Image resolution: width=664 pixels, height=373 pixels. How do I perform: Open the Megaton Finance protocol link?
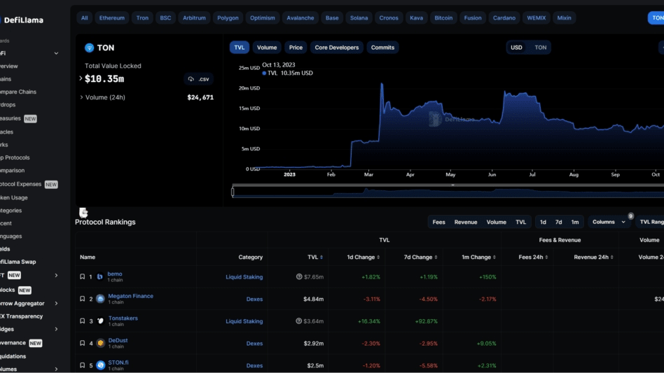tap(130, 296)
